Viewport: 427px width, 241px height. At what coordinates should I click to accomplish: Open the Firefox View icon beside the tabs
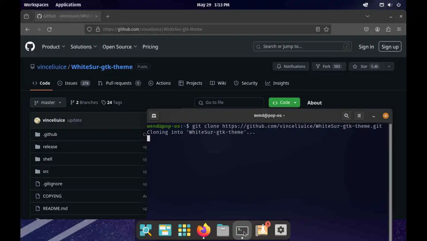pyautogui.click(x=26, y=16)
